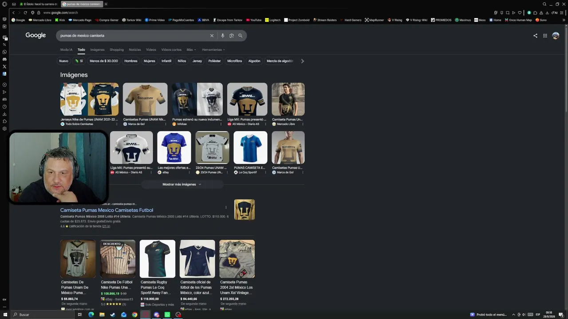This screenshot has height=319, width=568.
Task: Share this search results page
Action: 535,35
